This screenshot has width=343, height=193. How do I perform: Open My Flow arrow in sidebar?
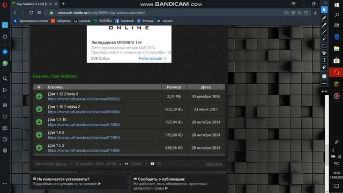tap(5, 90)
